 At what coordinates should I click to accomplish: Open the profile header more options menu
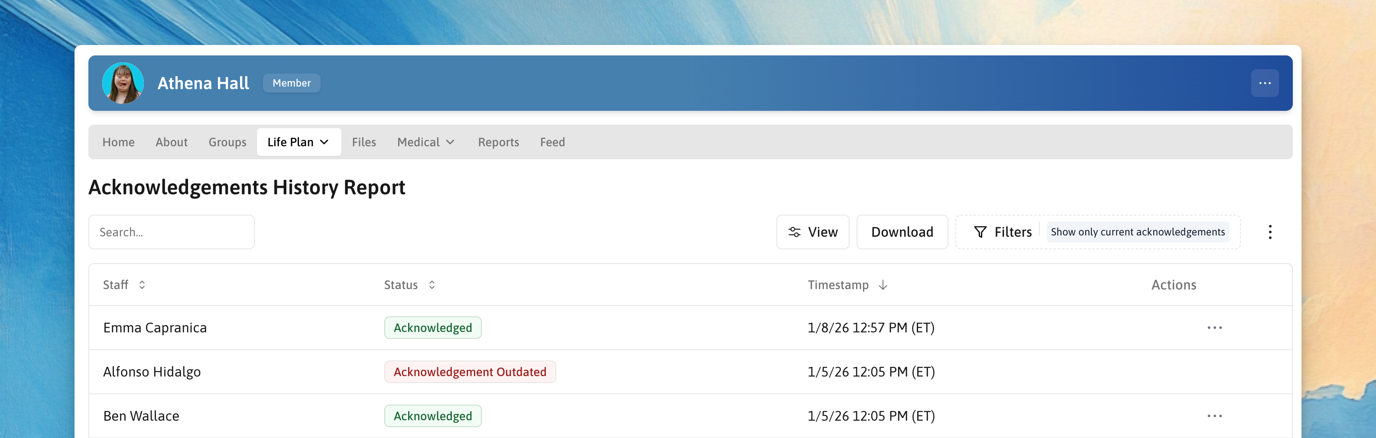[1264, 83]
